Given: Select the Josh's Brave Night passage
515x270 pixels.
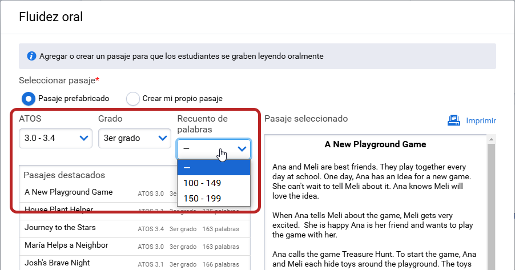Looking at the screenshot, I should 135,263.
